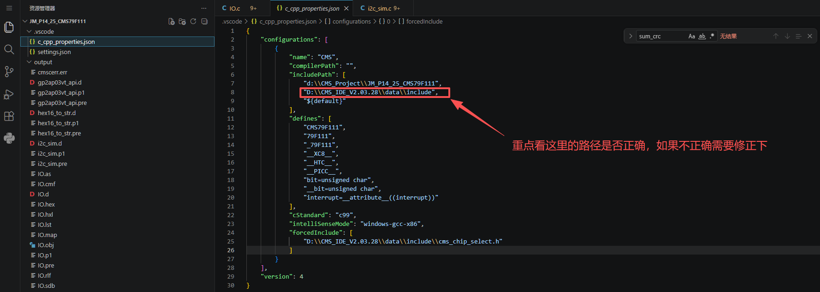
Task: Open IO.rlf file in tree
Action: 118,275
